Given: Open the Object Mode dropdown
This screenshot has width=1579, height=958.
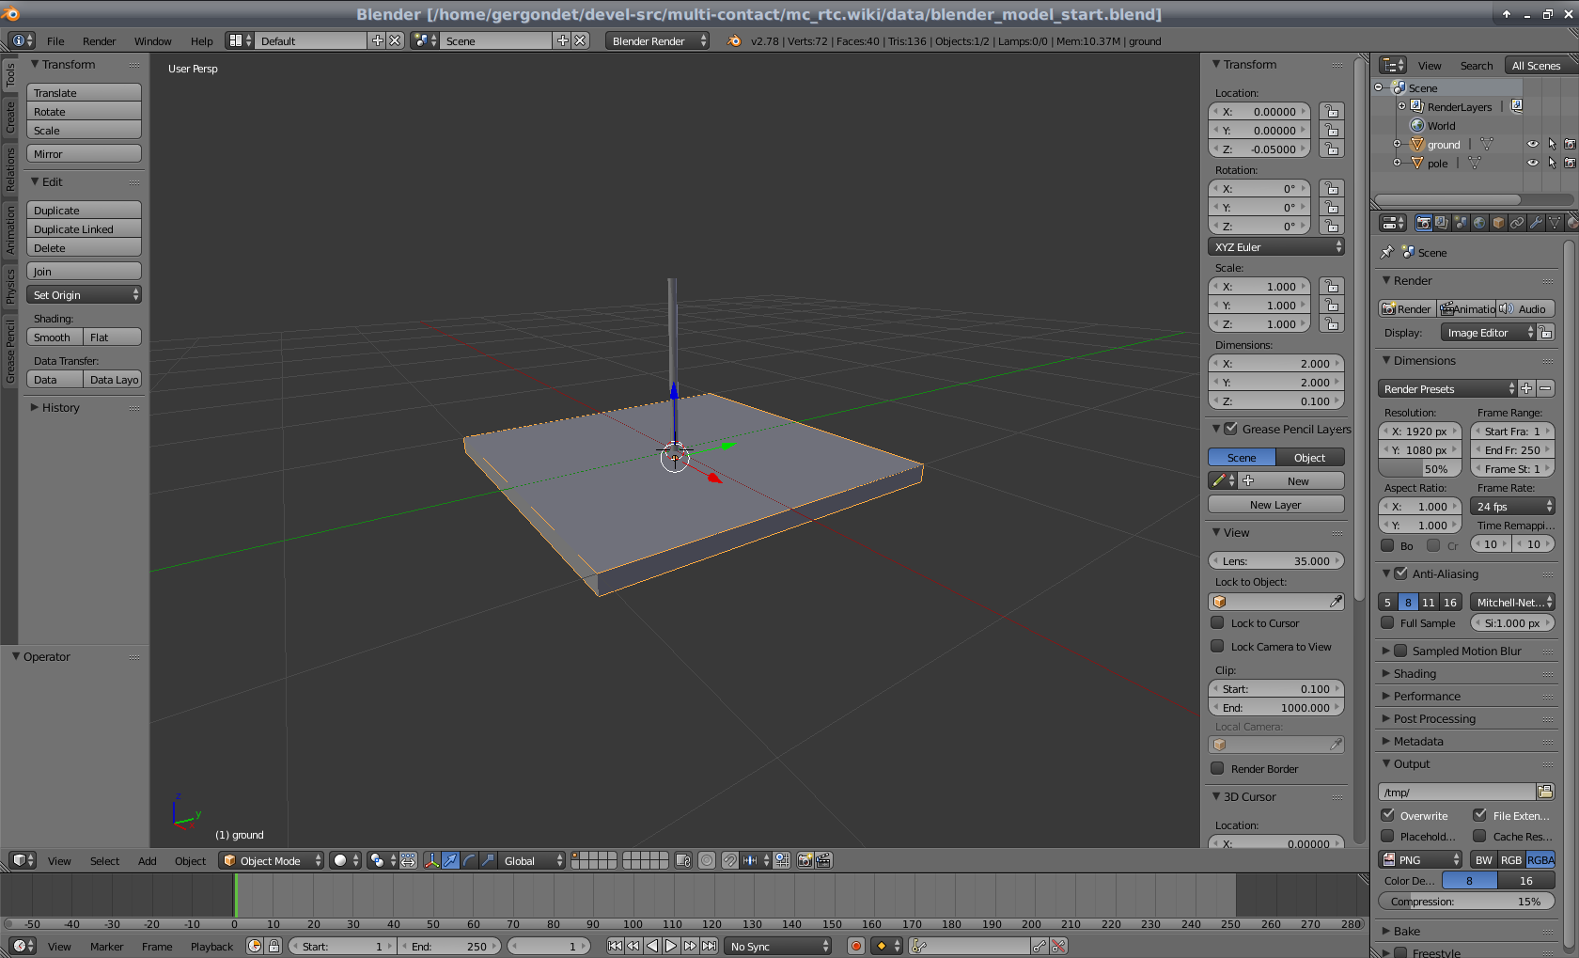Looking at the screenshot, I should pos(271,860).
